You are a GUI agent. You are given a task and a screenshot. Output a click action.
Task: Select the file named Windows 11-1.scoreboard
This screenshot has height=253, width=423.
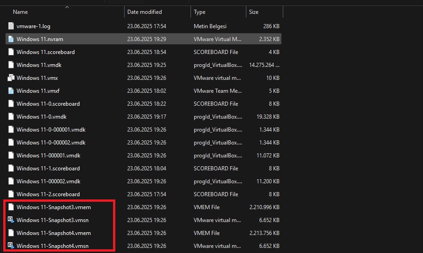click(x=48, y=169)
